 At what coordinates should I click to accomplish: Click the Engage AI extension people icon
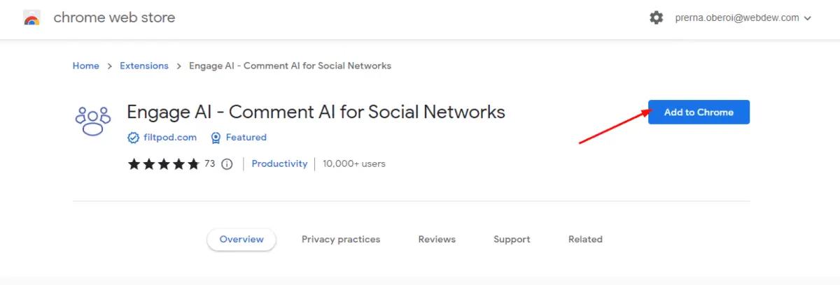(x=93, y=121)
